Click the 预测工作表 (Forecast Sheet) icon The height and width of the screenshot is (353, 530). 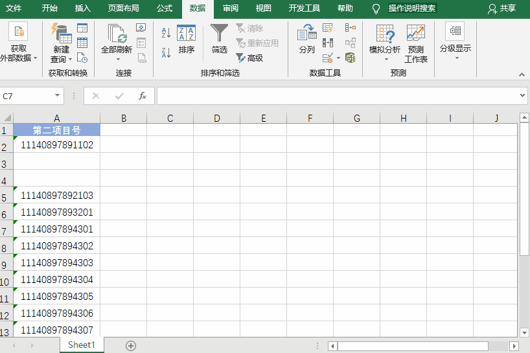416,43
